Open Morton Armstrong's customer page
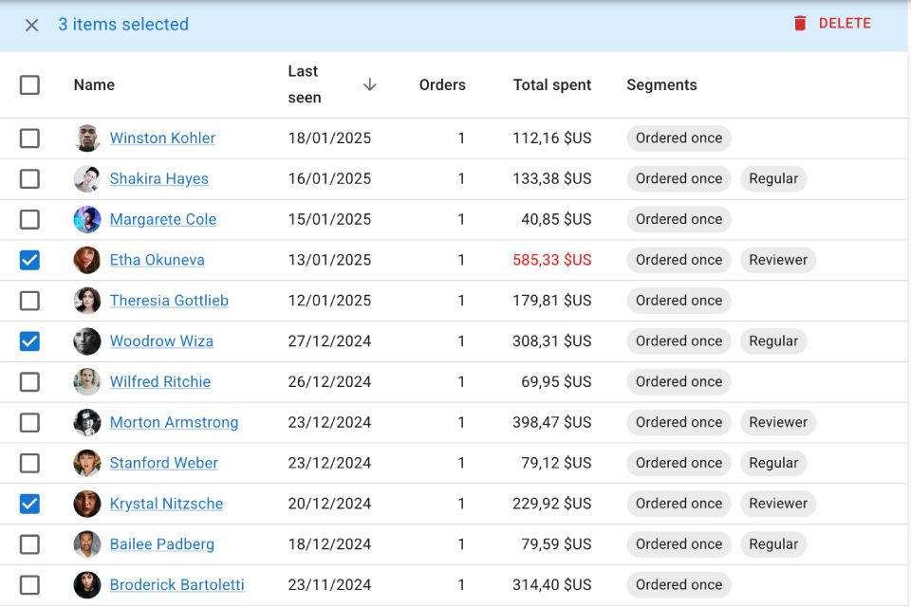 (174, 423)
